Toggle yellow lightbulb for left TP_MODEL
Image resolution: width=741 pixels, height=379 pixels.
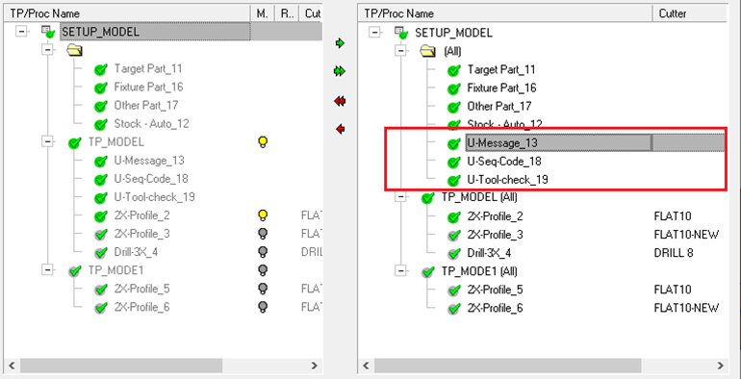tap(264, 141)
